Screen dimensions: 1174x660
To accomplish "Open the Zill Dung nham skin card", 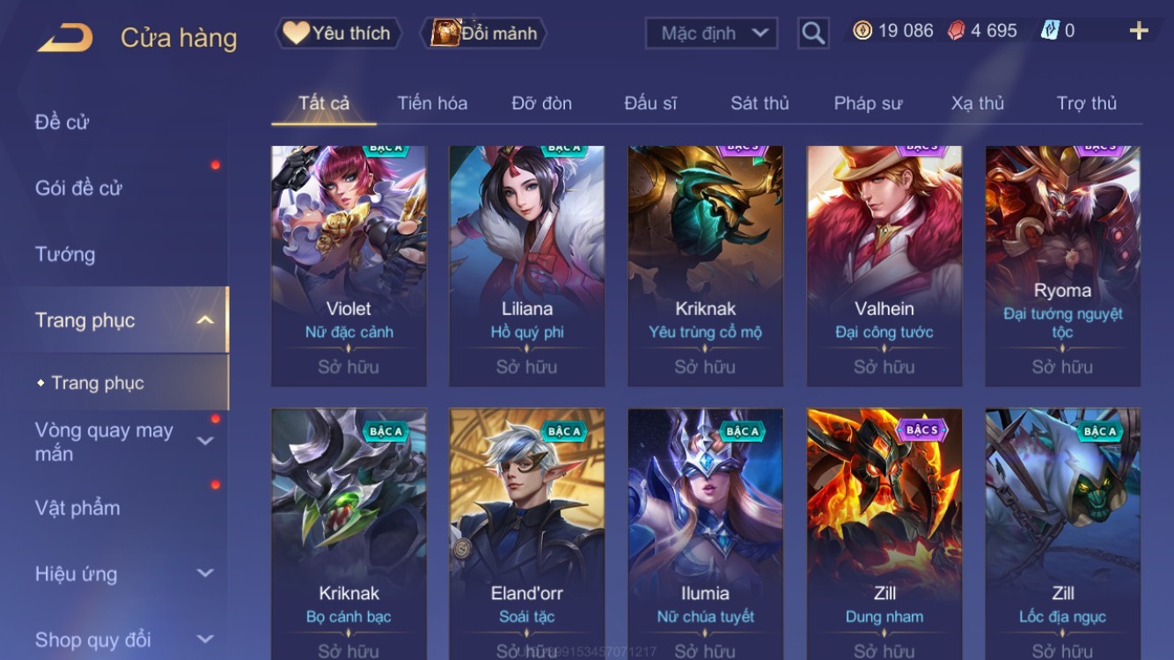I will (x=884, y=534).
